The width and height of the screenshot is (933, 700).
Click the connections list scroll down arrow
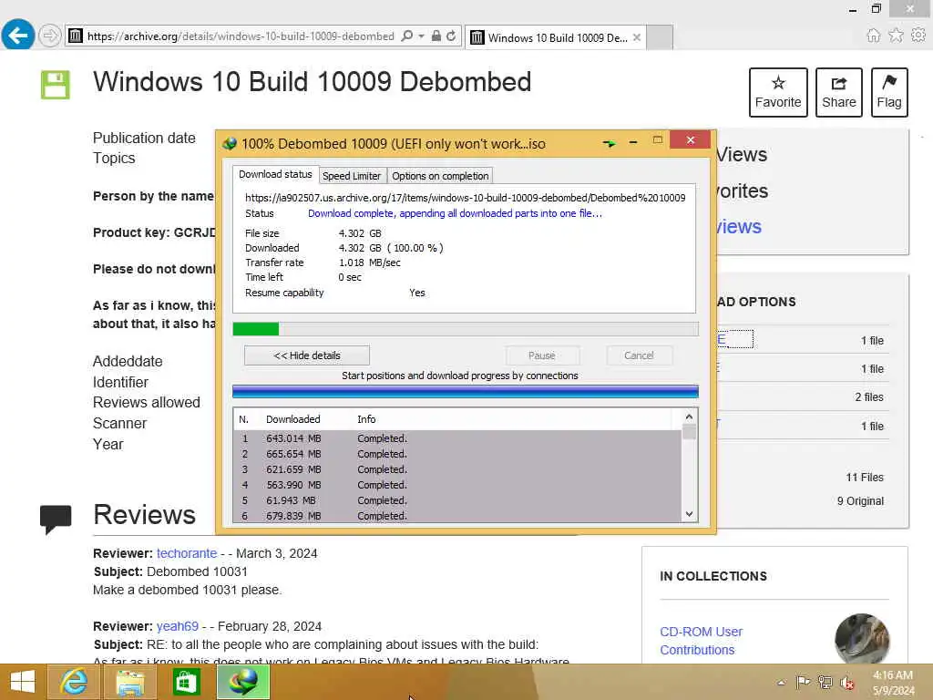tap(689, 514)
